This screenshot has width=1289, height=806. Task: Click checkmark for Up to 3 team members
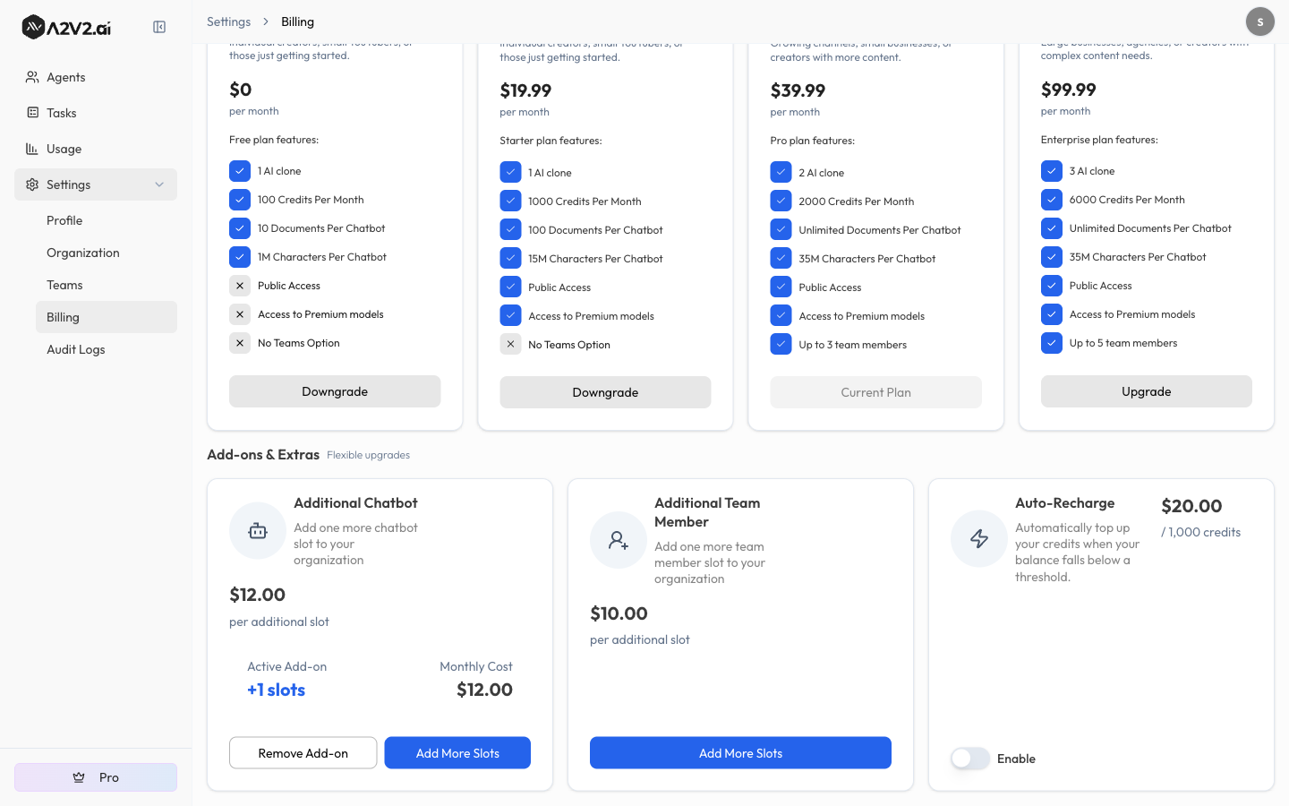(x=781, y=345)
